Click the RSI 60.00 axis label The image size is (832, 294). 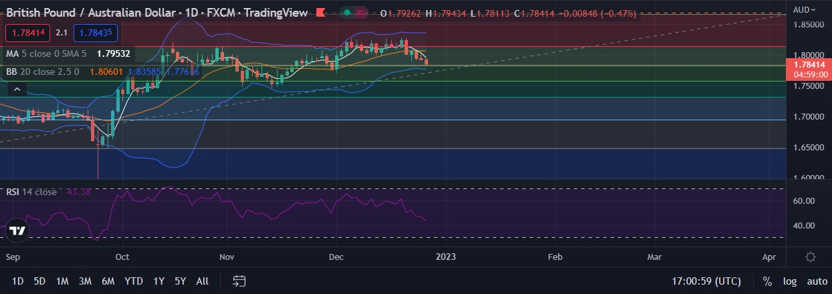[x=804, y=201]
